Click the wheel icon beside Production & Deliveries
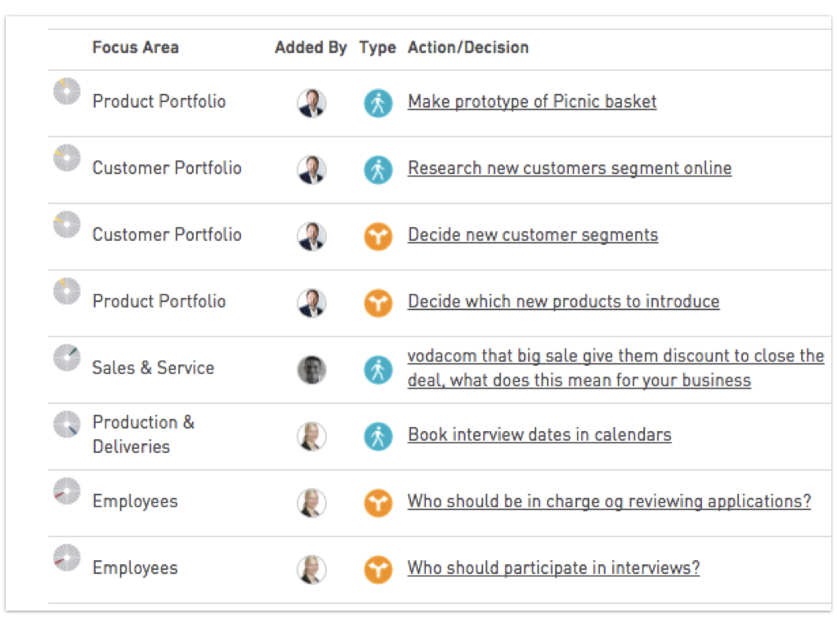The image size is (837, 627). pos(67,424)
